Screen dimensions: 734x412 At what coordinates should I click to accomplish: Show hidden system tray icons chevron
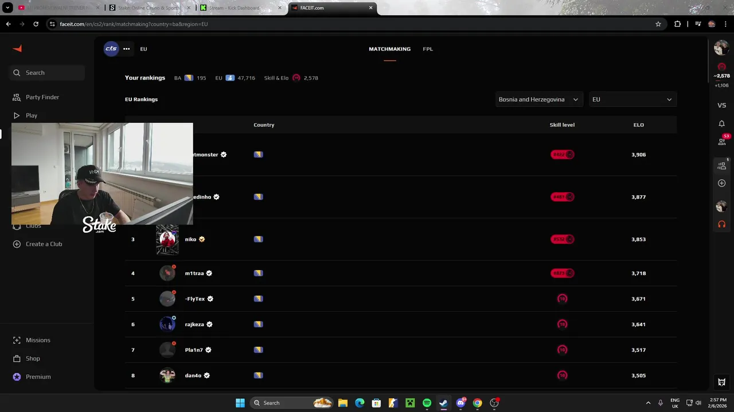pos(648,403)
